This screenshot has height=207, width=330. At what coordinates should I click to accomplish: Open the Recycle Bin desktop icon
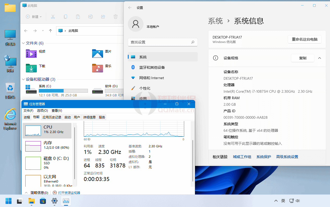10,90
